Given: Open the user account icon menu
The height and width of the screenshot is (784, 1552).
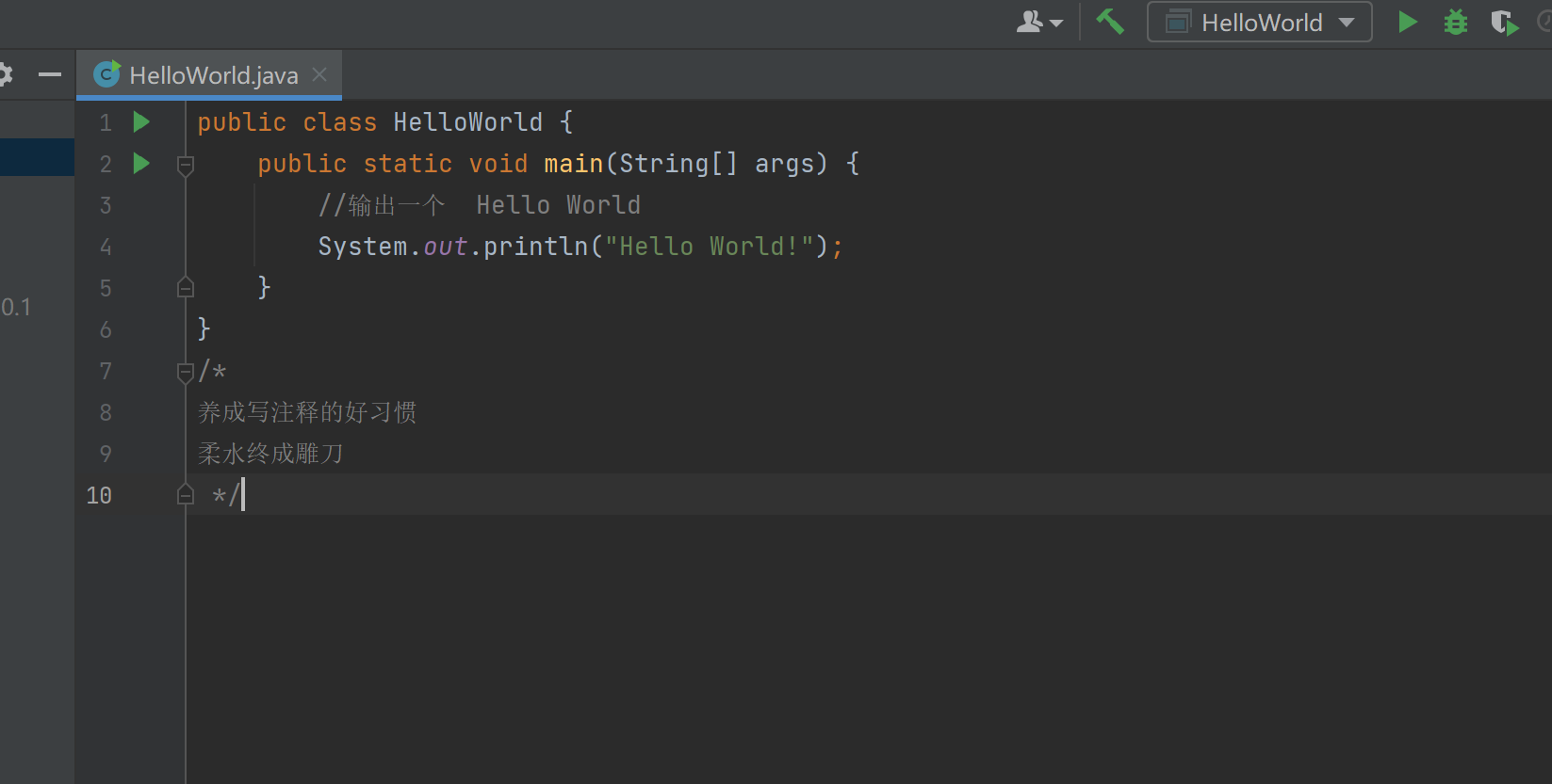Looking at the screenshot, I should [1038, 22].
